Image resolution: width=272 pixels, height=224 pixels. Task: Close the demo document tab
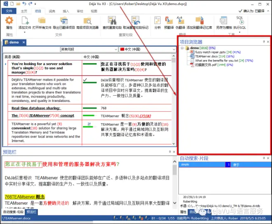pyautogui.click(x=24, y=42)
